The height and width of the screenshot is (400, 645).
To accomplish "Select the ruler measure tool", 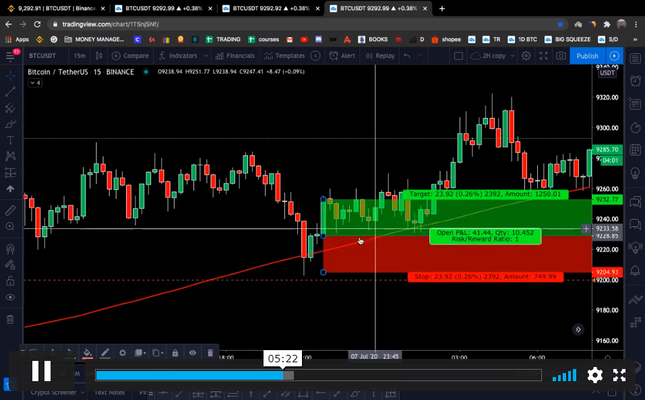I will click(x=10, y=211).
